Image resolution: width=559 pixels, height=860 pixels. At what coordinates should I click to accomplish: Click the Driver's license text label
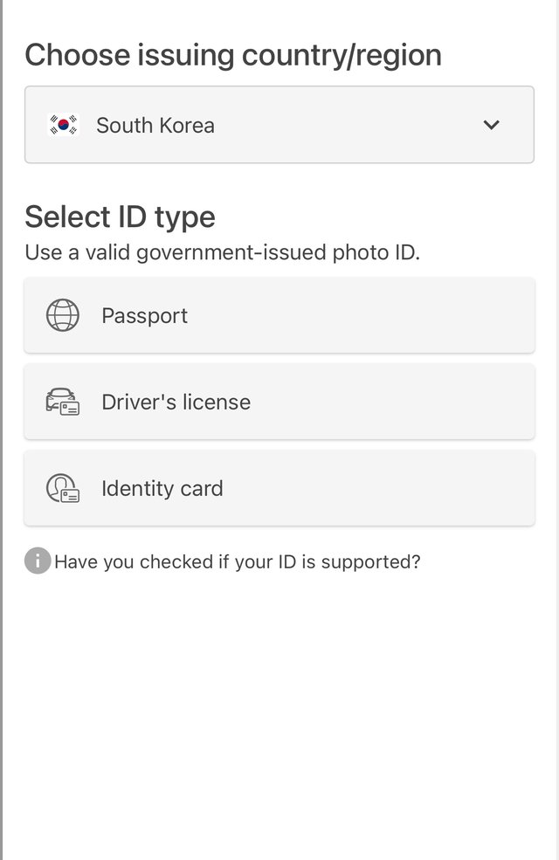click(176, 402)
